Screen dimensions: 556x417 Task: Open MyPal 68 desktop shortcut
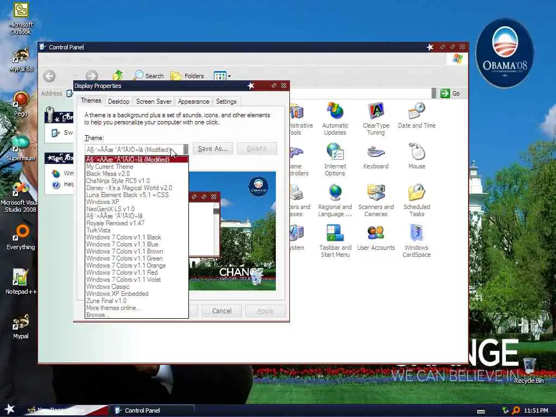click(21, 60)
